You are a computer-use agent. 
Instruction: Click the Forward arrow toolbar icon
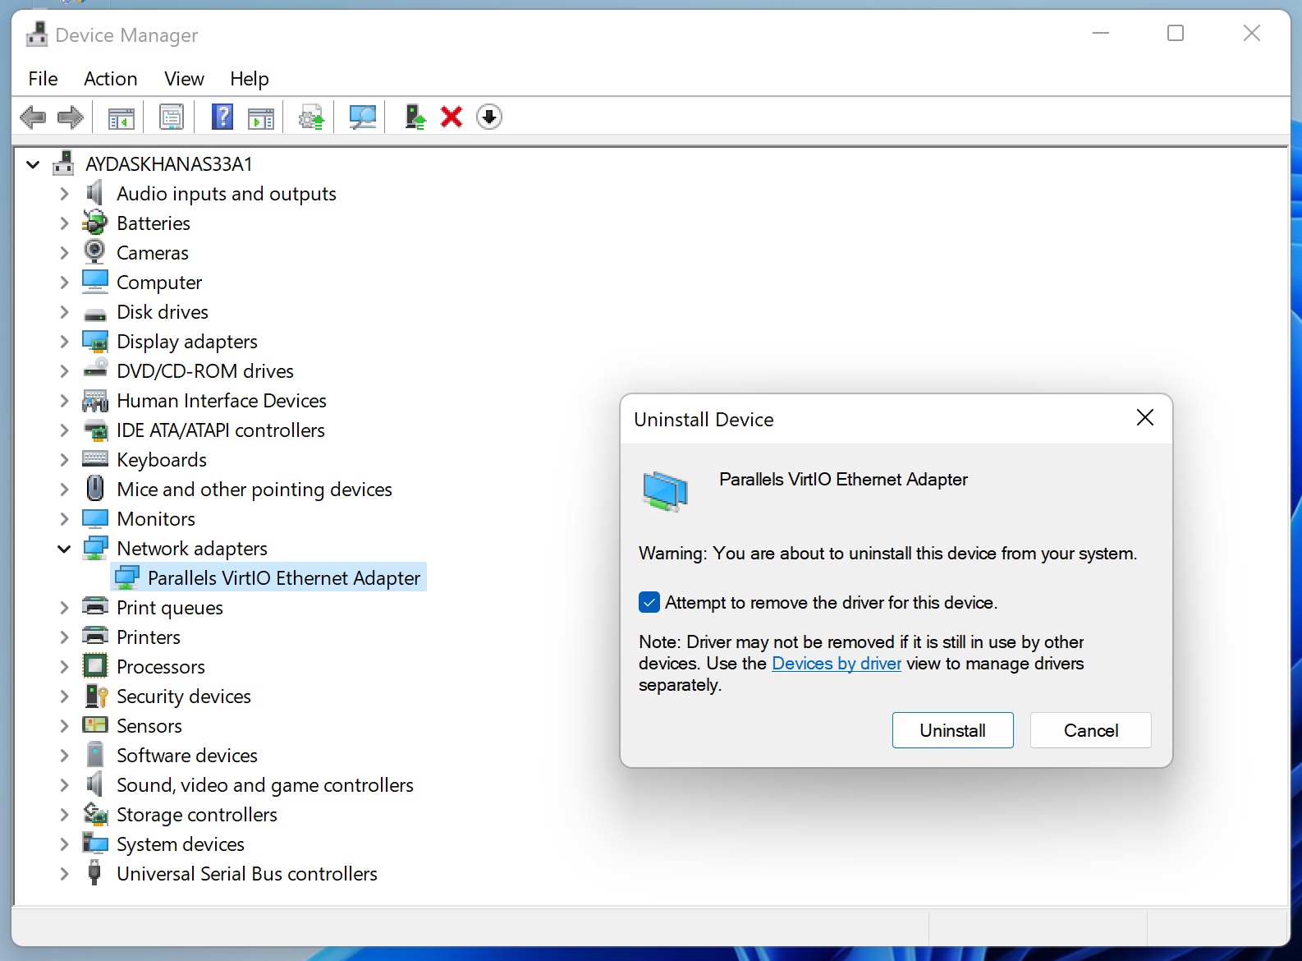pos(71,117)
